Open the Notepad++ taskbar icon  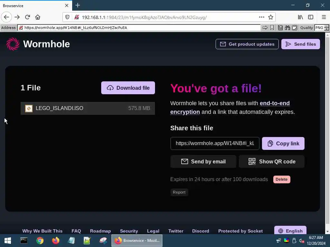coord(87,241)
